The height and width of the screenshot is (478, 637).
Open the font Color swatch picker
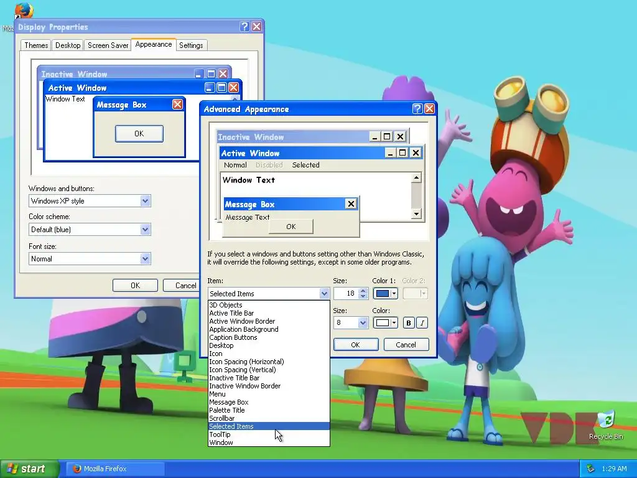[385, 323]
